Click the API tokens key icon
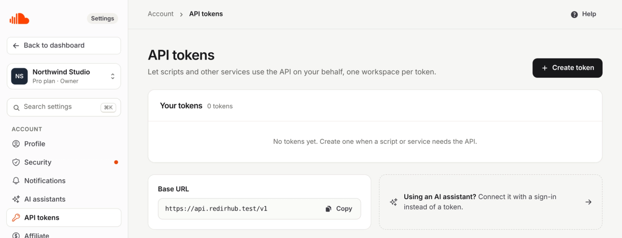 [x=16, y=218]
